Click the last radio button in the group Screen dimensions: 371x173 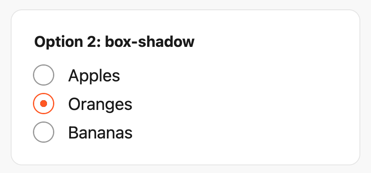point(43,132)
